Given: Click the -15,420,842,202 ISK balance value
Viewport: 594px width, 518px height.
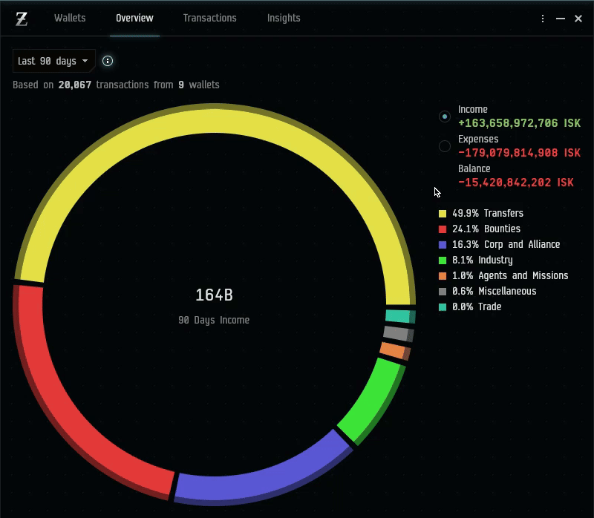Looking at the screenshot, I should point(516,182).
